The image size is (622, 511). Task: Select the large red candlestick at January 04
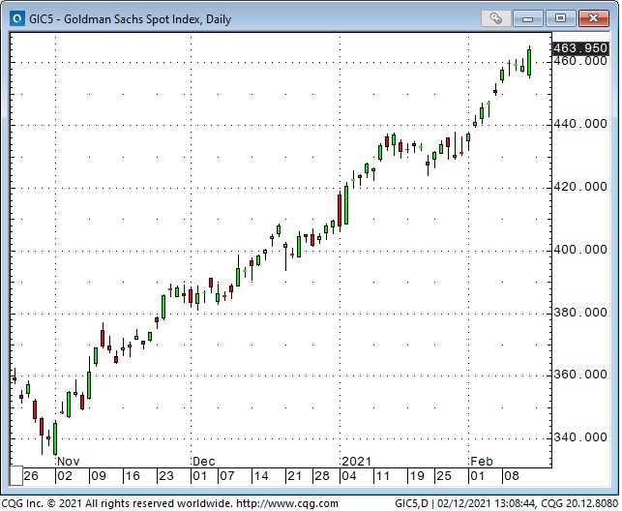[340, 210]
